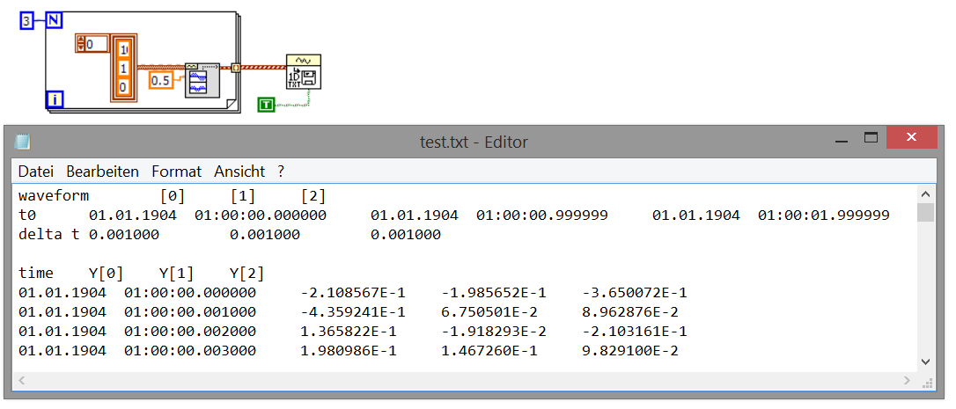Click the vertical scrollbar thumb

925,214
